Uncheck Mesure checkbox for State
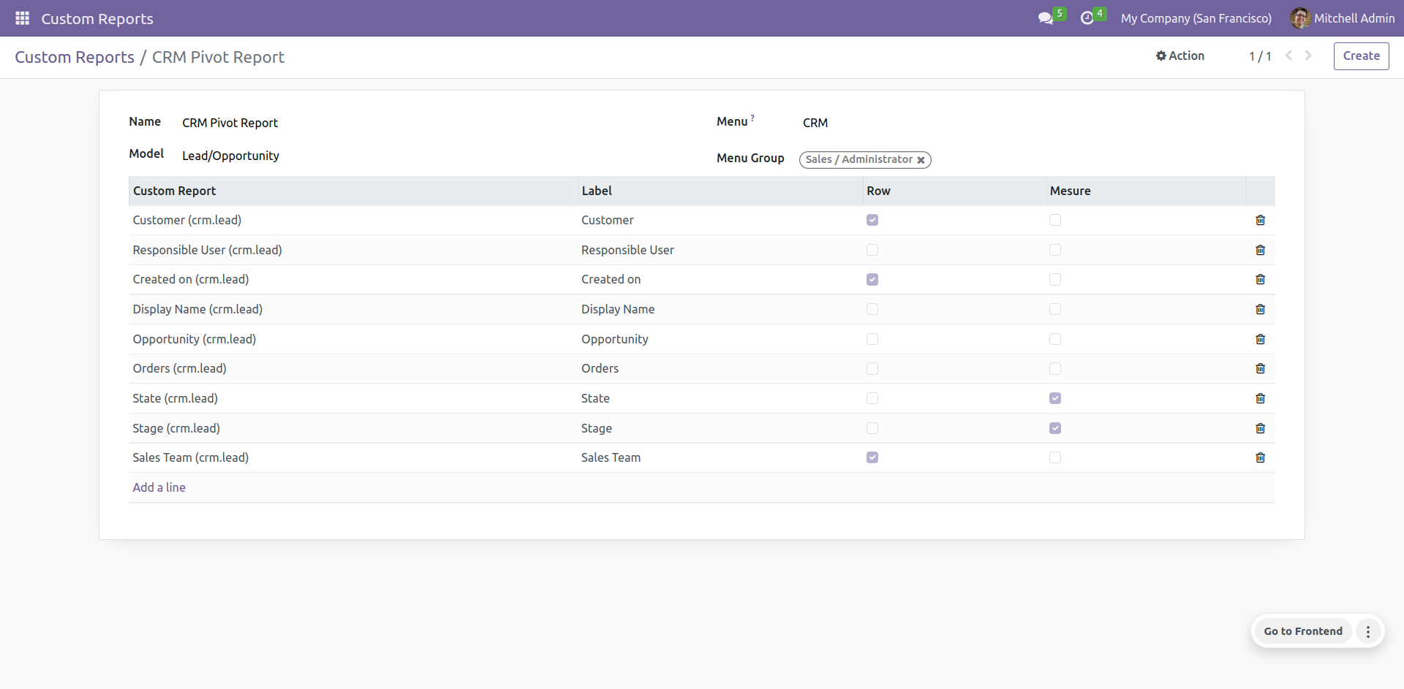The width and height of the screenshot is (1404, 689). tap(1055, 398)
